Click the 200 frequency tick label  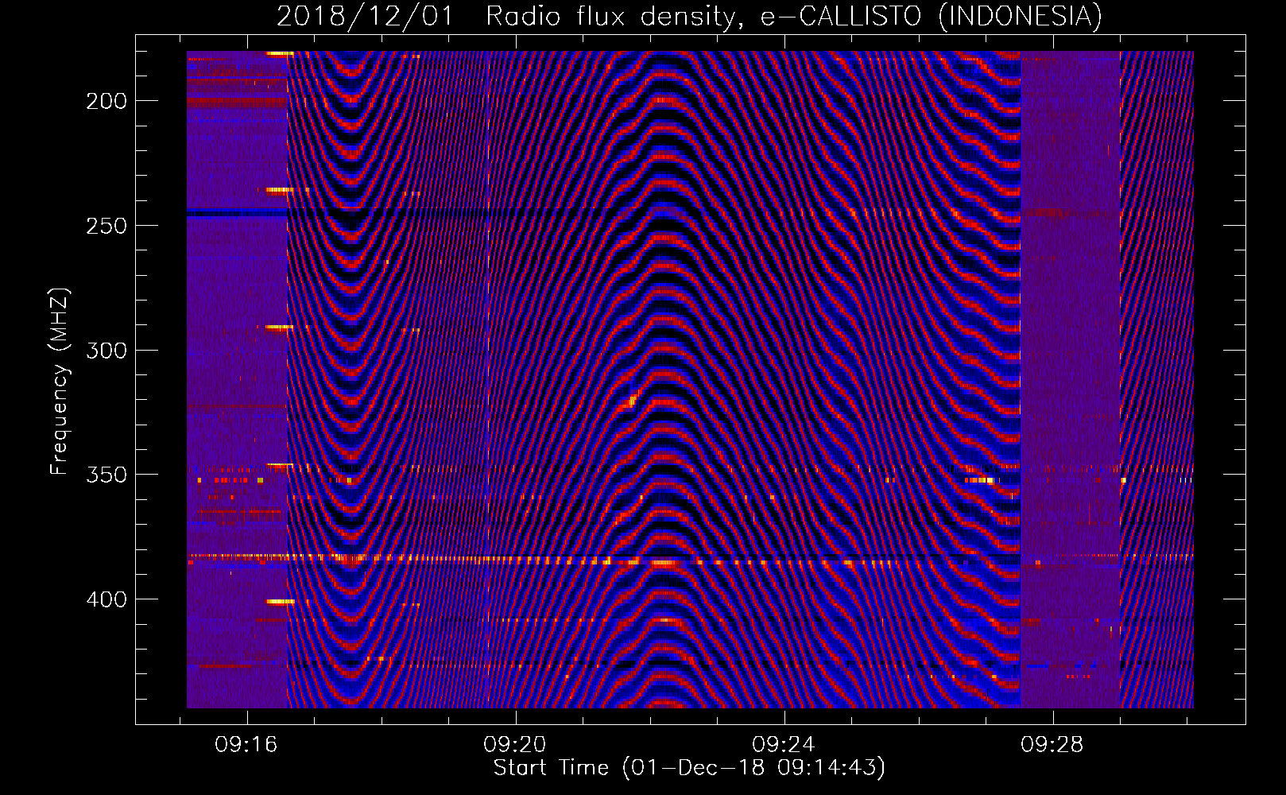(x=107, y=101)
